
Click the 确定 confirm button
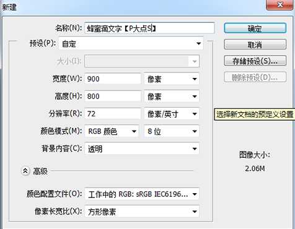255,28
